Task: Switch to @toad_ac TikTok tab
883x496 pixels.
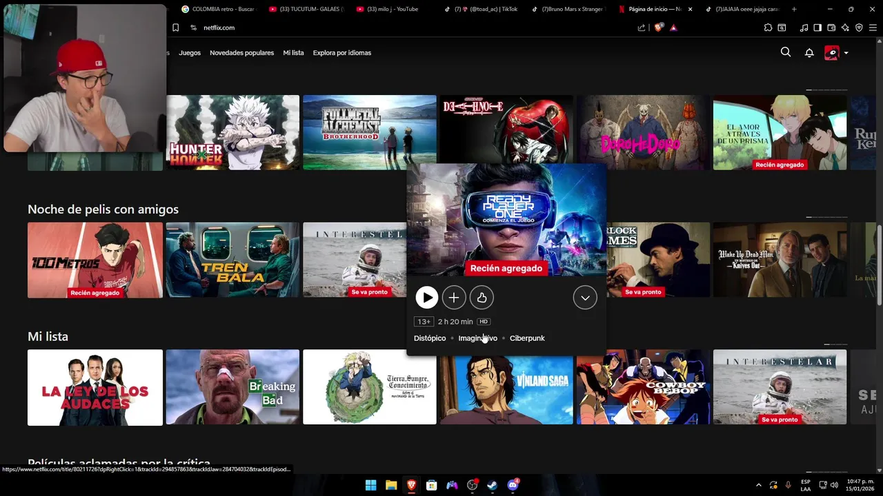Action: pyautogui.click(x=482, y=9)
